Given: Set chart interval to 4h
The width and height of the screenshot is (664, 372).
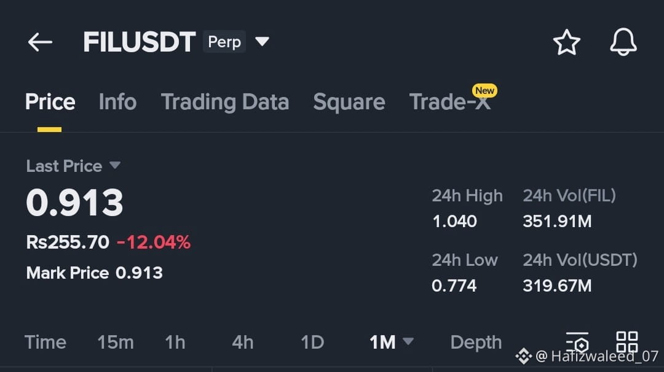Looking at the screenshot, I should tap(242, 342).
